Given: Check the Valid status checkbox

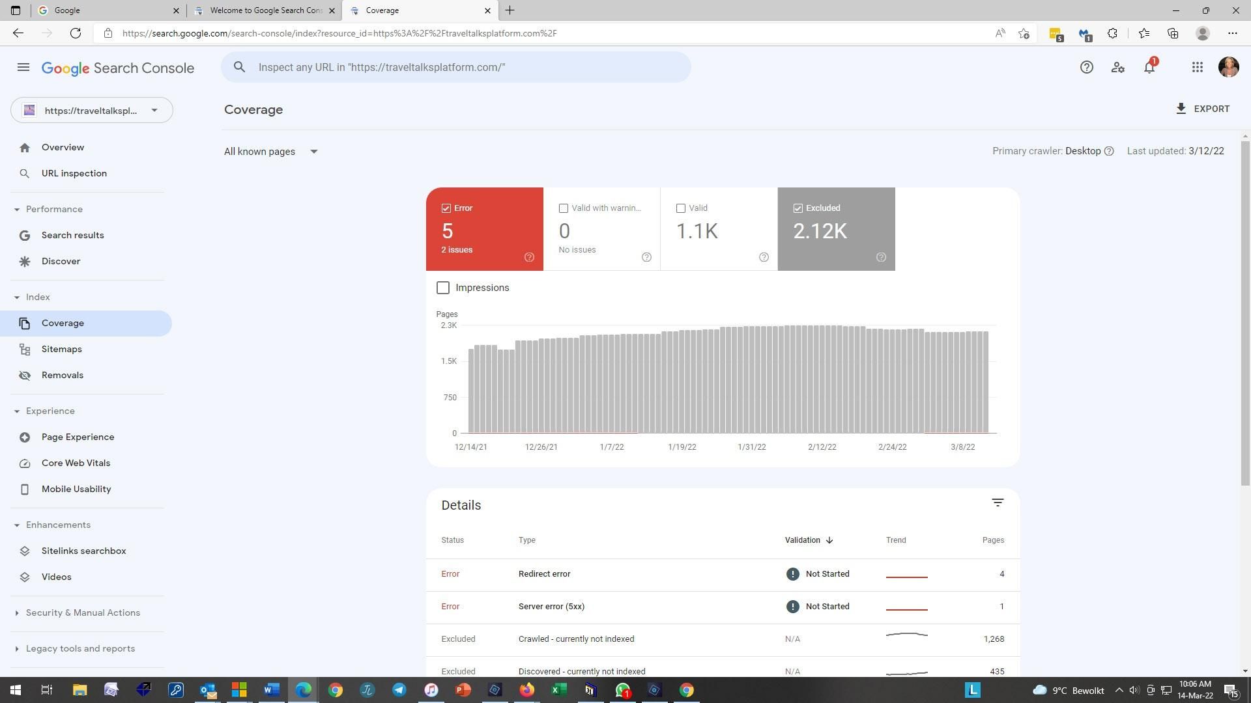Looking at the screenshot, I should [681, 208].
